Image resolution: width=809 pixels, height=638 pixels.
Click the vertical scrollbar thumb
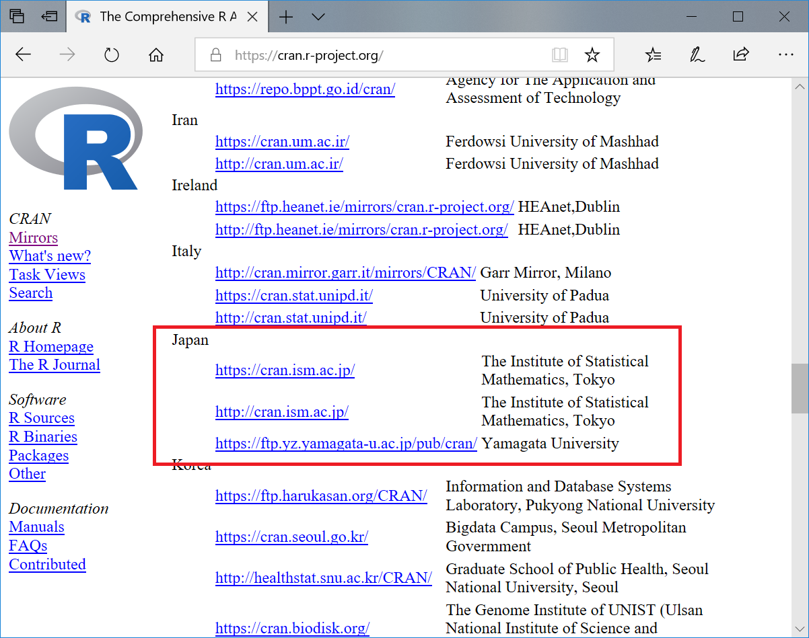tap(800, 389)
